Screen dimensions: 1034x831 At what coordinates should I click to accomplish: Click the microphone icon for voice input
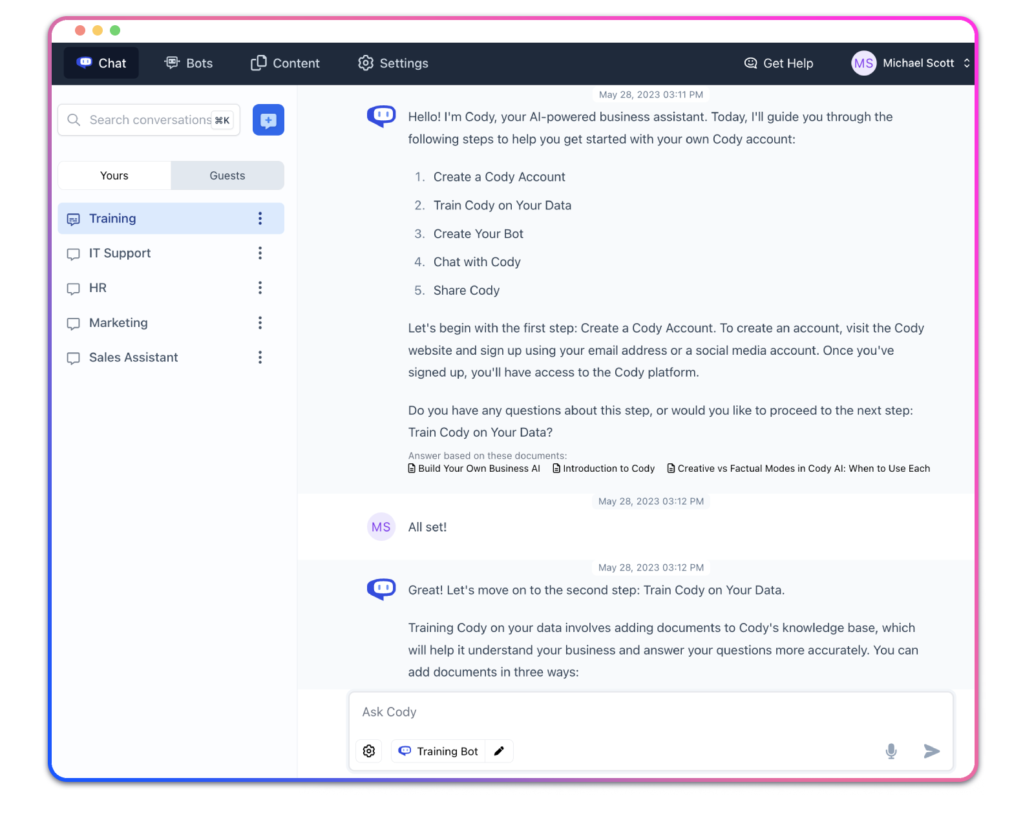coord(891,751)
